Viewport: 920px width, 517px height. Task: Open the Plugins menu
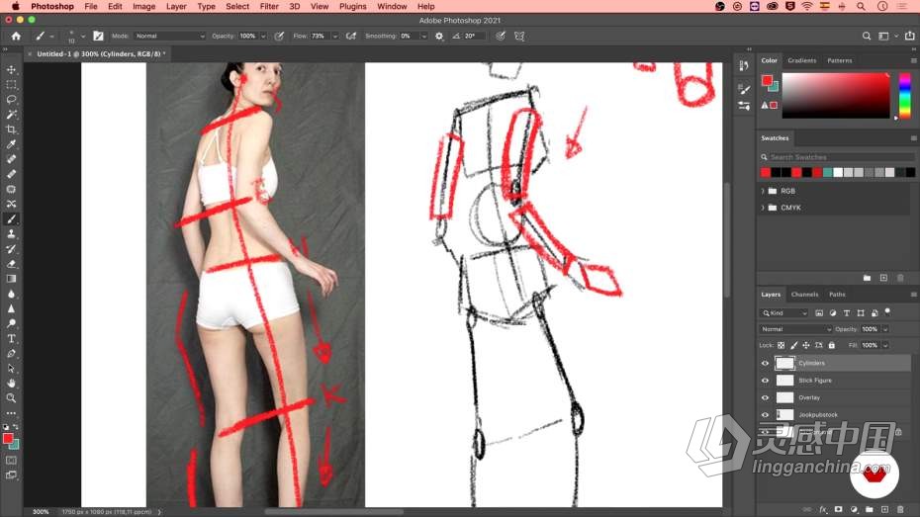(x=352, y=7)
